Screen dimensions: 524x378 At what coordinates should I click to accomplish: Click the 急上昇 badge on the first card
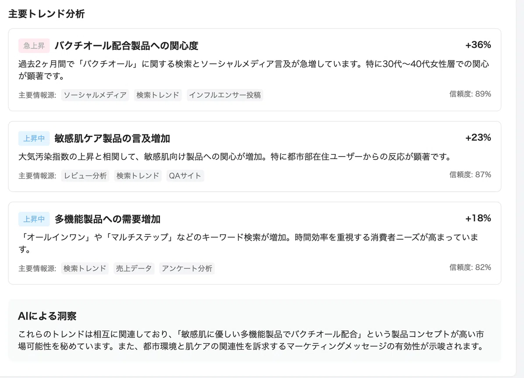coord(34,45)
